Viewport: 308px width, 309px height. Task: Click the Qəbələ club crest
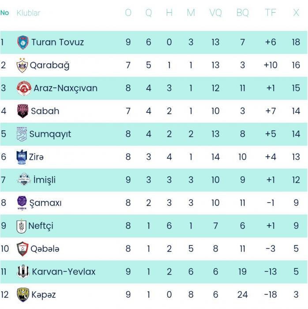22,249
